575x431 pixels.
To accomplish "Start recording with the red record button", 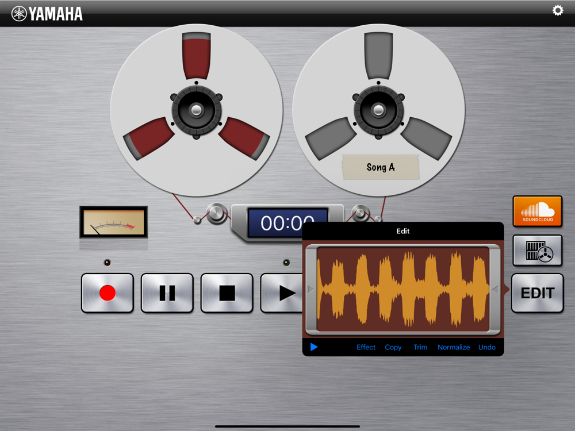I will [108, 293].
